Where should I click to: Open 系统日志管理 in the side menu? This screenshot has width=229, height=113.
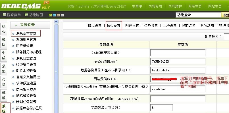pos(26,58)
